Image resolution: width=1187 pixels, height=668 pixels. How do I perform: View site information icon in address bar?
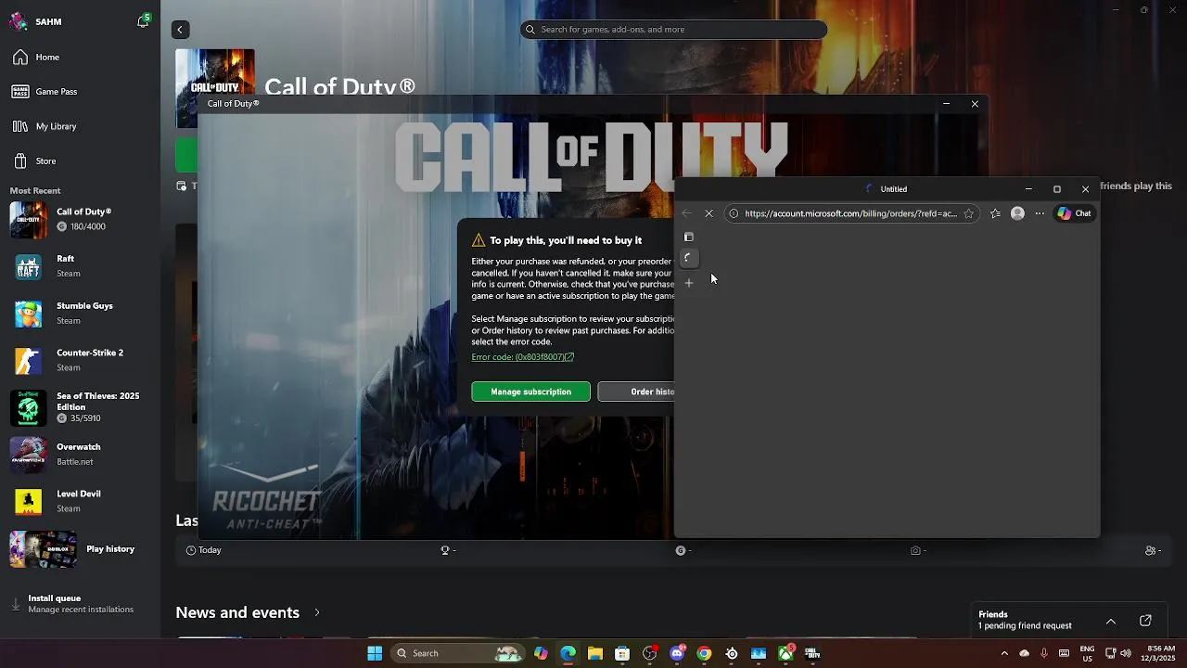click(734, 213)
